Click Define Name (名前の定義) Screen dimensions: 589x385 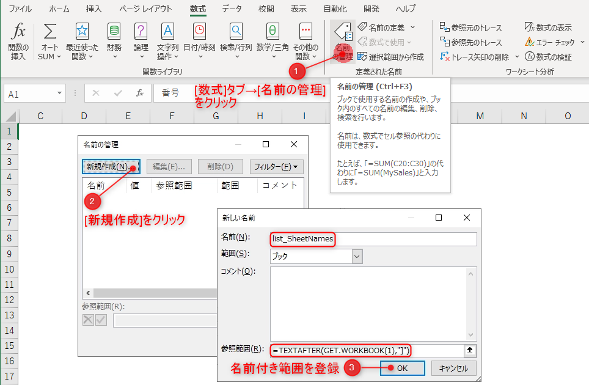[x=381, y=28]
